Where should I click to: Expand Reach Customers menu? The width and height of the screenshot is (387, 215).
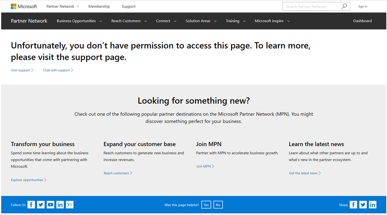tap(129, 21)
